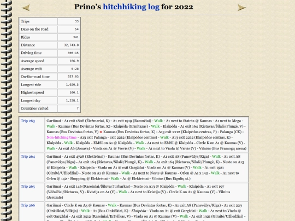Open the Trip 265 link
Screen dimensions: 295x221
(x=28, y=187)
